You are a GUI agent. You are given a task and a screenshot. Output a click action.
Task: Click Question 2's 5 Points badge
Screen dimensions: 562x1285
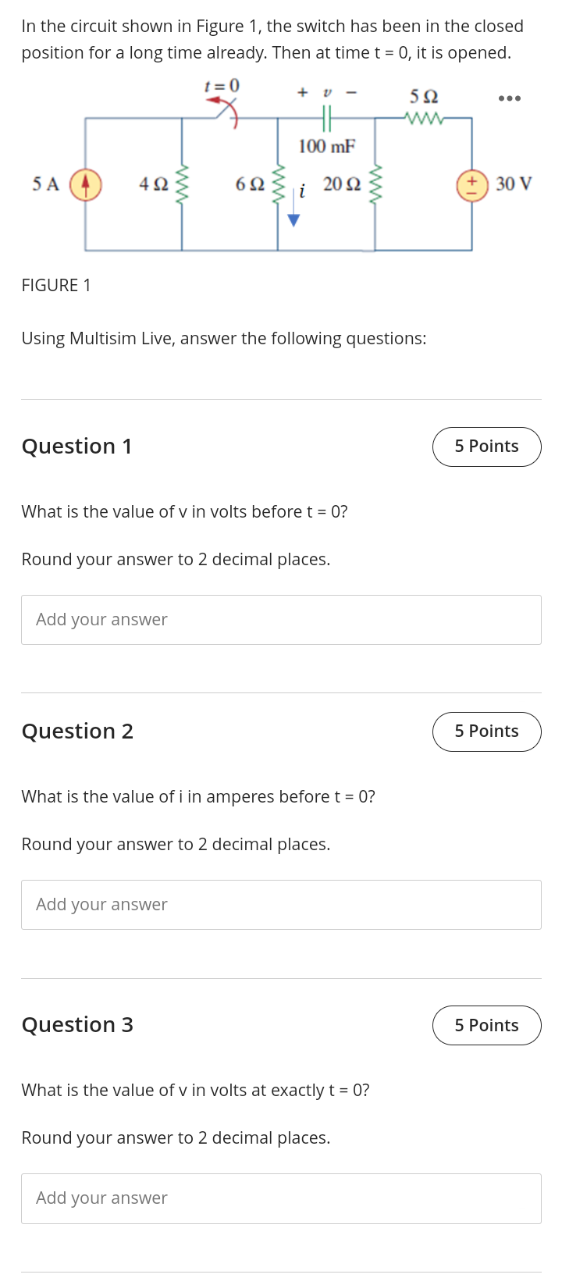487,731
